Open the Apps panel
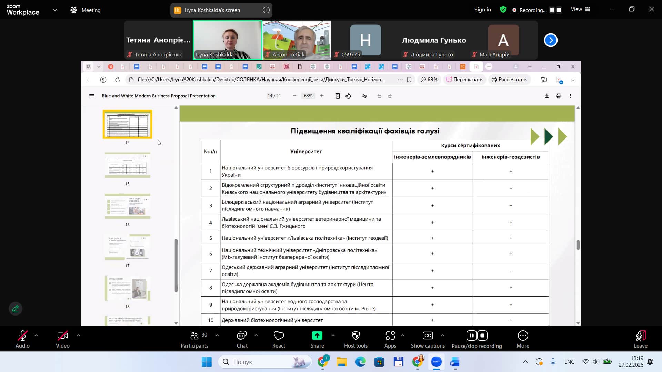Viewport: 662px width, 372px height. [390, 339]
